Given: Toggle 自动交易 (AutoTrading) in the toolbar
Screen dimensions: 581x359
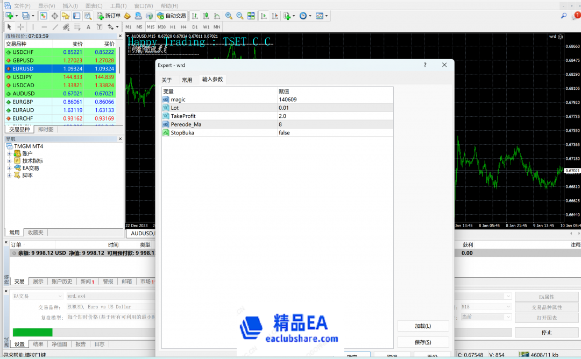Looking at the screenshot, I should (x=171, y=16).
